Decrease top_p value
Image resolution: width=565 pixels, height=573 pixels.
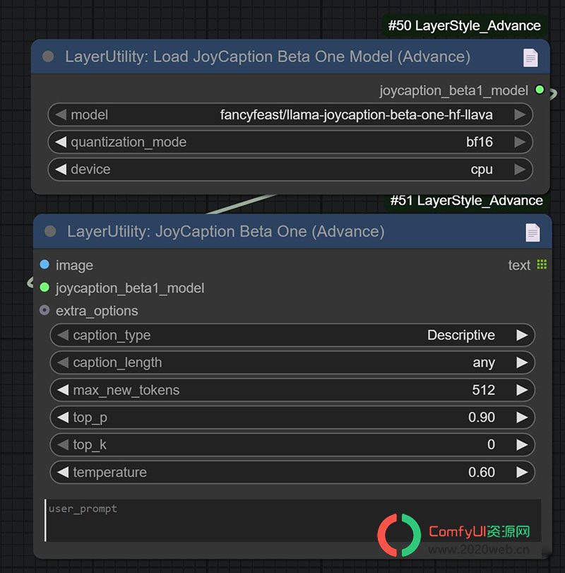click(63, 418)
